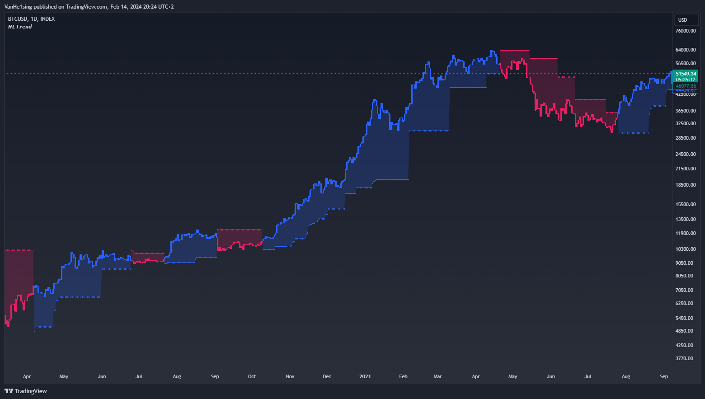Click the 11900.00 price axis label
This screenshot has height=399, width=705.
[x=686, y=233]
